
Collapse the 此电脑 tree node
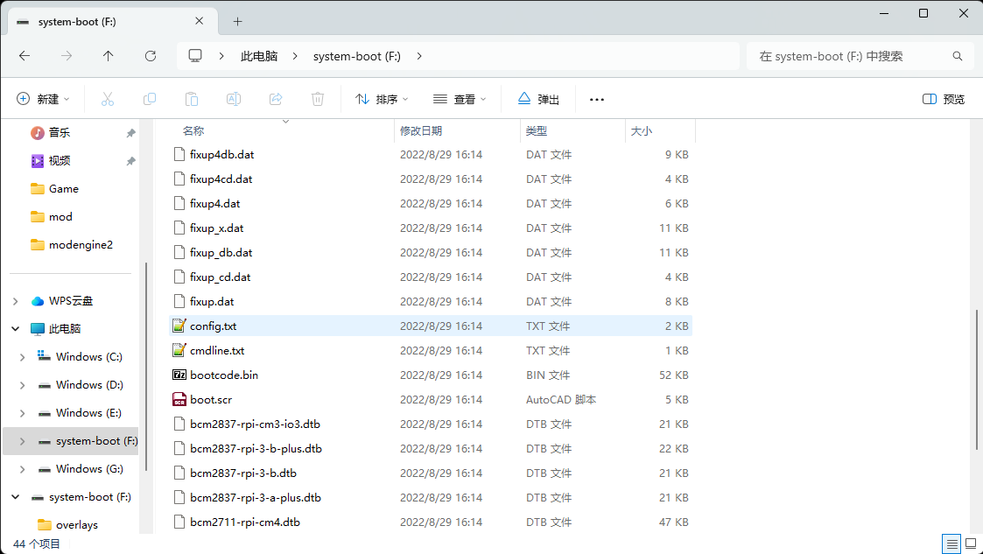(x=15, y=329)
